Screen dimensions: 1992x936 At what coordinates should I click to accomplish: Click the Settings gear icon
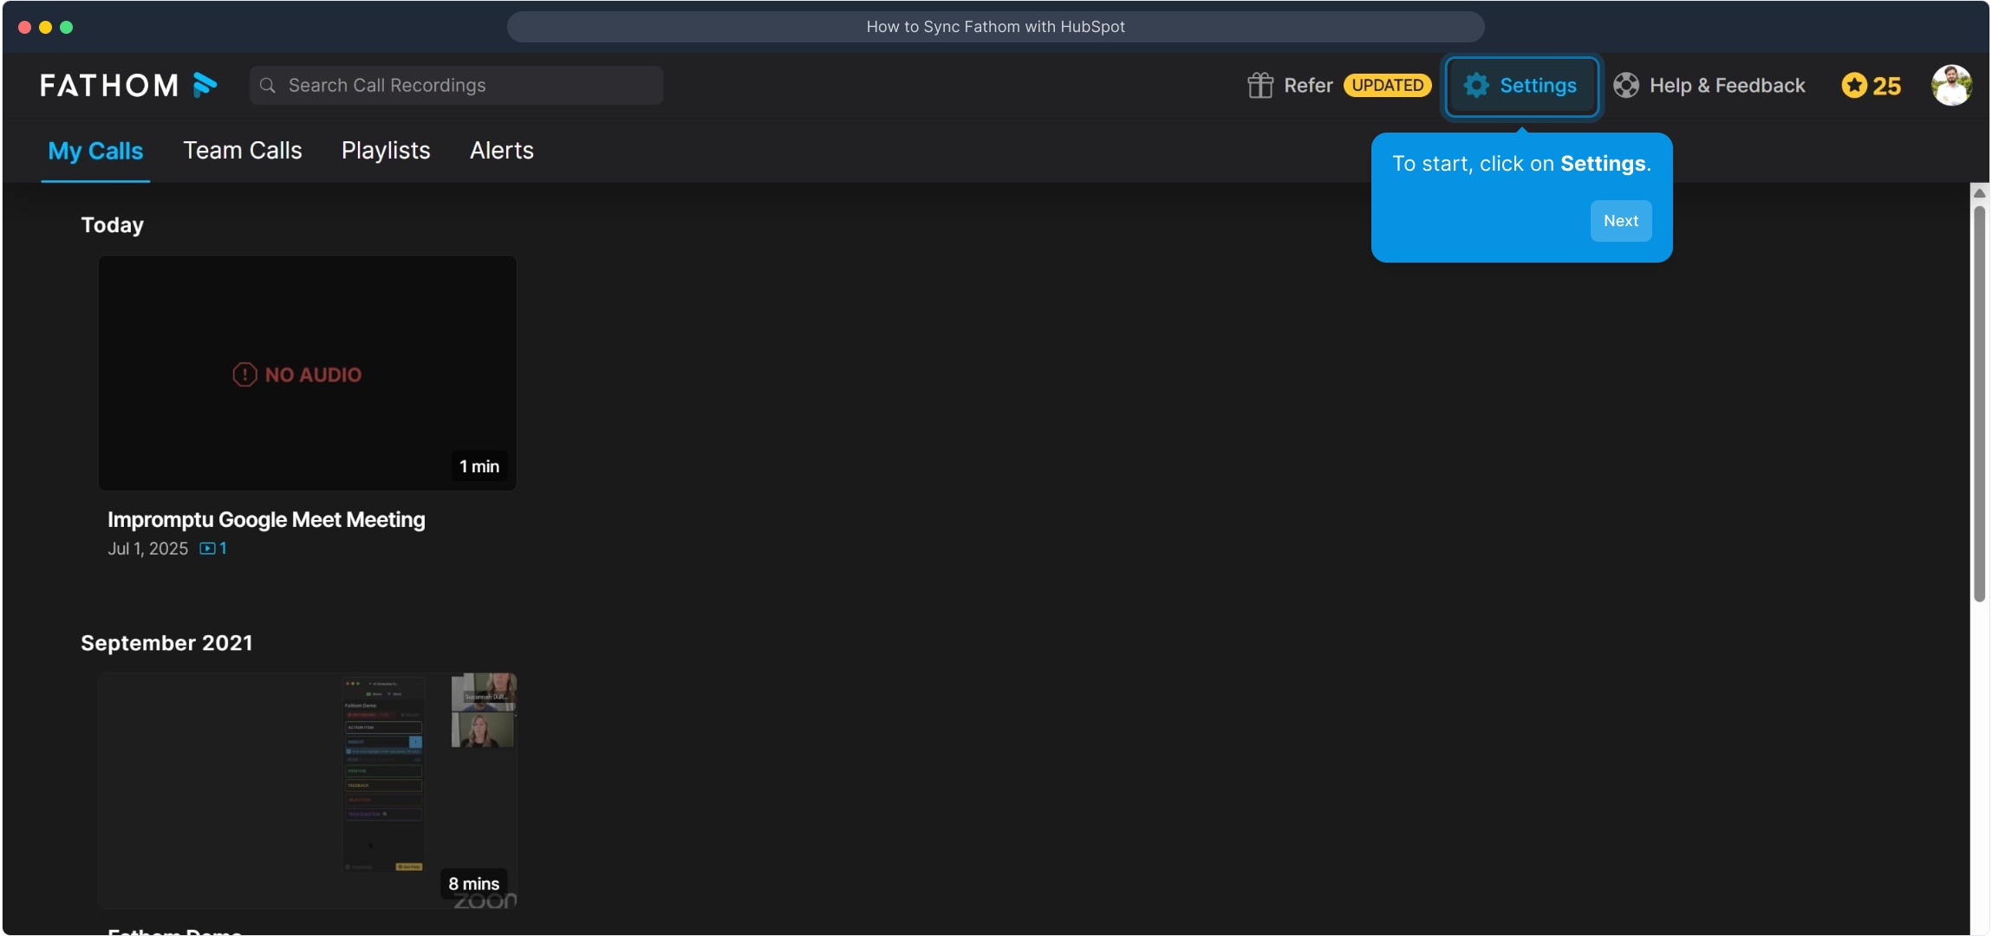click(1476, 85)
